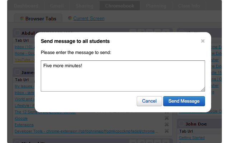Select the Browser Tabs sub-tab
This screenshot has width=229, height=143.
pos(38,19)
